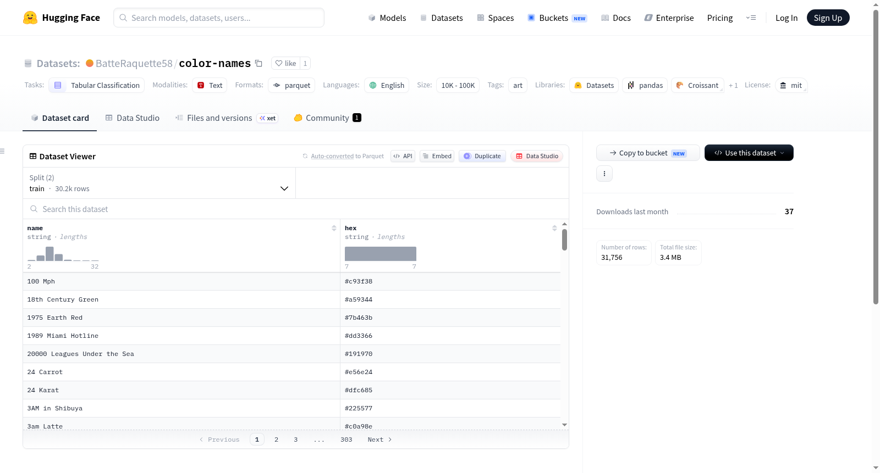This screenshot has height=473, width=880.
Task: Click the art tag
Action: [518, 85]
